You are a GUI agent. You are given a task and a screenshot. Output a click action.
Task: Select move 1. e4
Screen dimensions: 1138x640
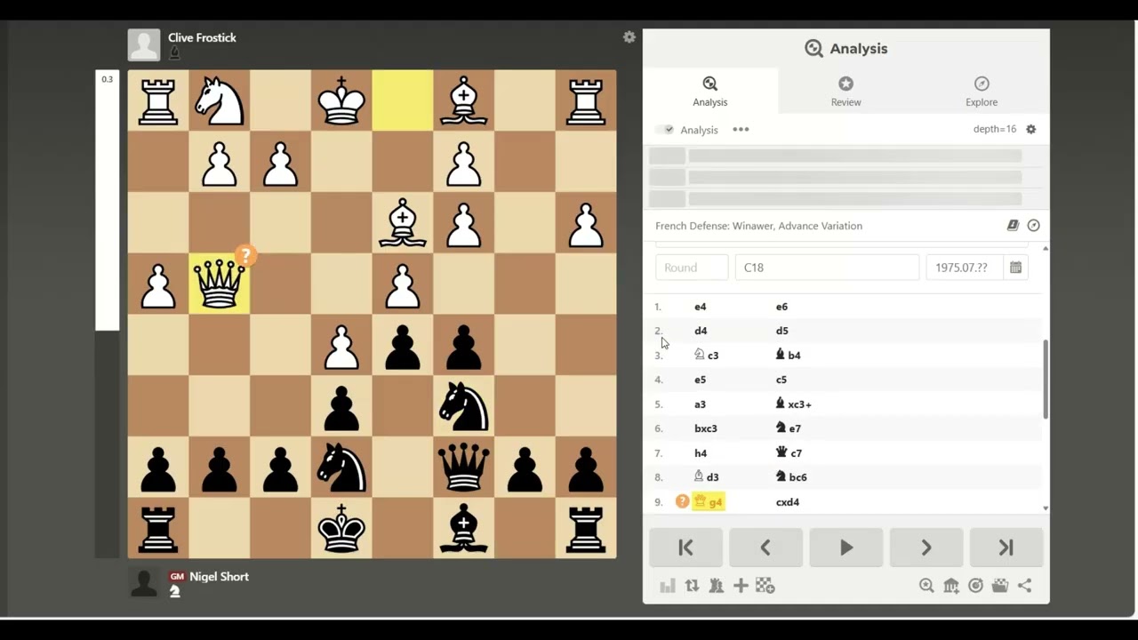[x=701, y=307]
